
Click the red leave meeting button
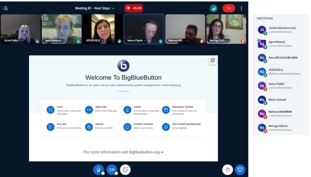pyautogui.click(x=229, y=8)
